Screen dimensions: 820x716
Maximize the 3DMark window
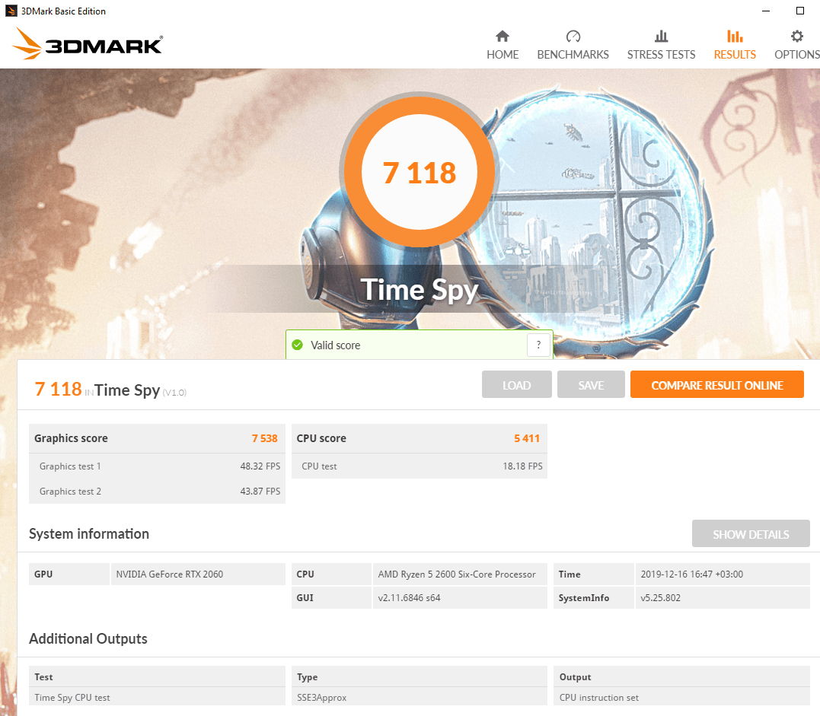point(799,11)
